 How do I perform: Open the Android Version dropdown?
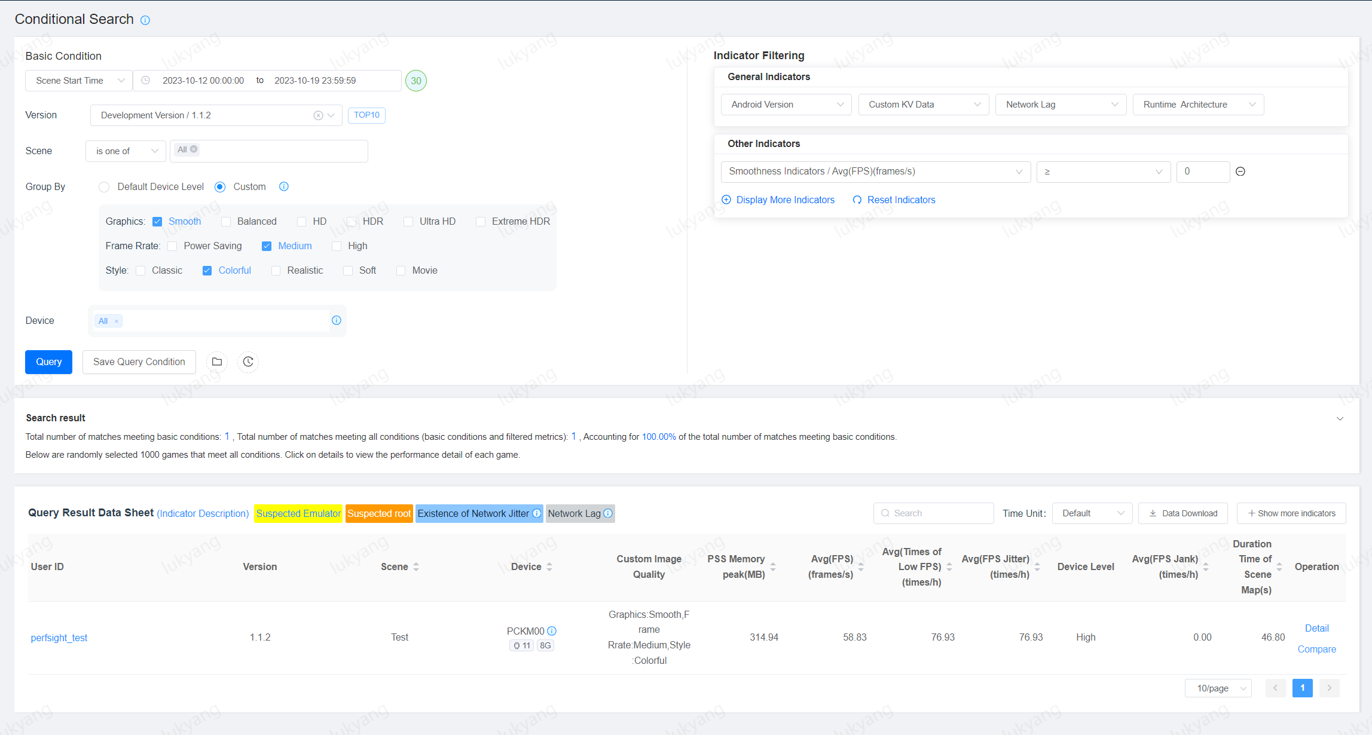[786, 105]
